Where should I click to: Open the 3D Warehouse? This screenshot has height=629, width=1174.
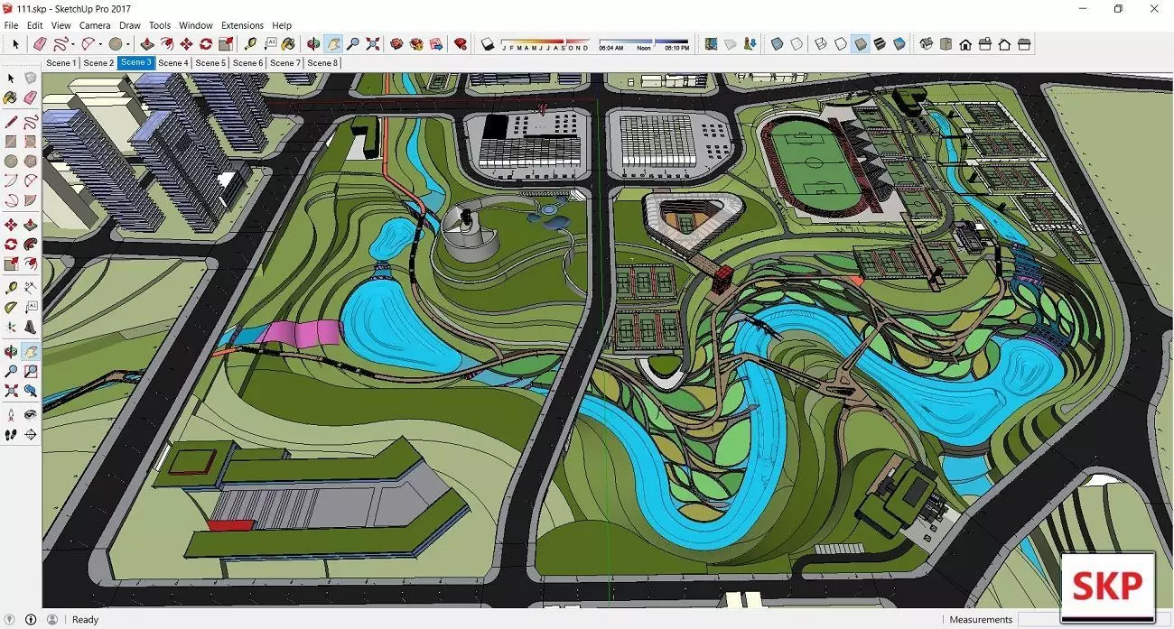coord(396,43)
